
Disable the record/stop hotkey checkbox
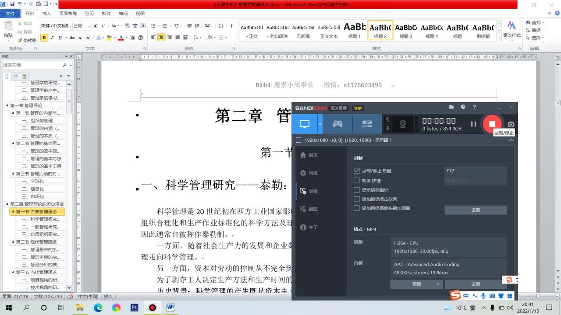point(356,171)
